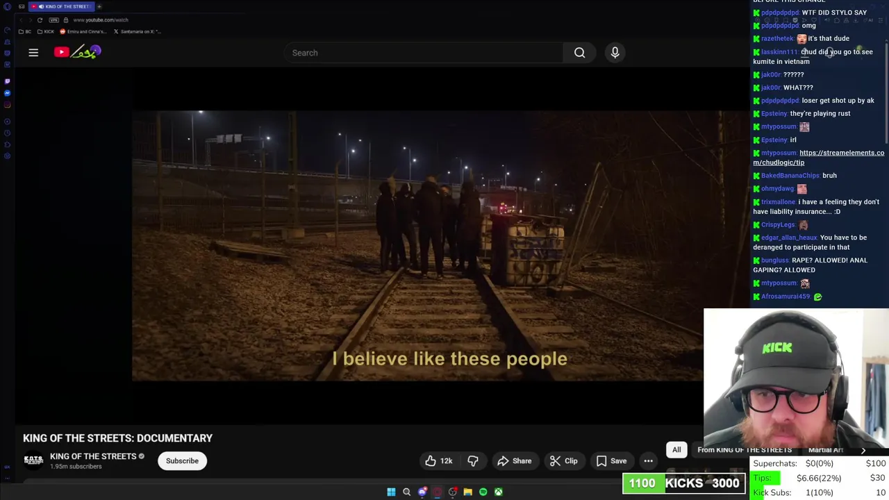
Task: Click username bungluss in chat
Action: pyautogui.click(x=775, y=260)
